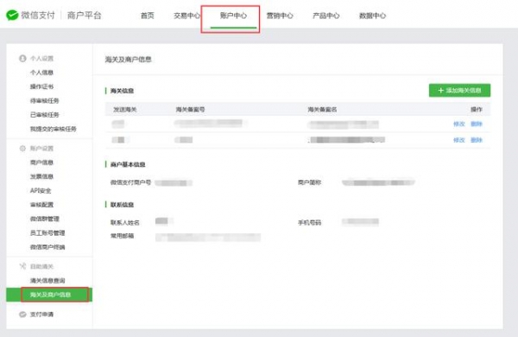Click the 添加海关信息 green button
Image resolution: width=518 pixels, height=337 pixels.
point(459,90)
